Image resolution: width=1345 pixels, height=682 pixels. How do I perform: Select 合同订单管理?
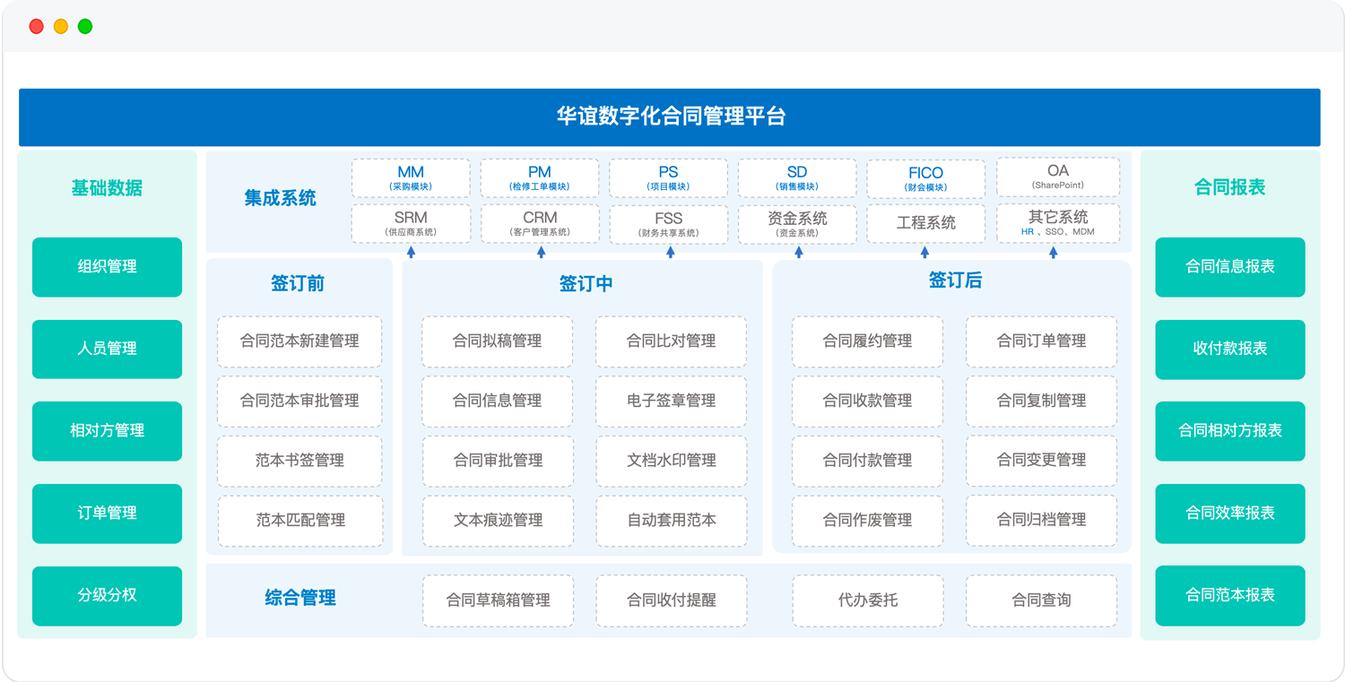coord(1041,341)
